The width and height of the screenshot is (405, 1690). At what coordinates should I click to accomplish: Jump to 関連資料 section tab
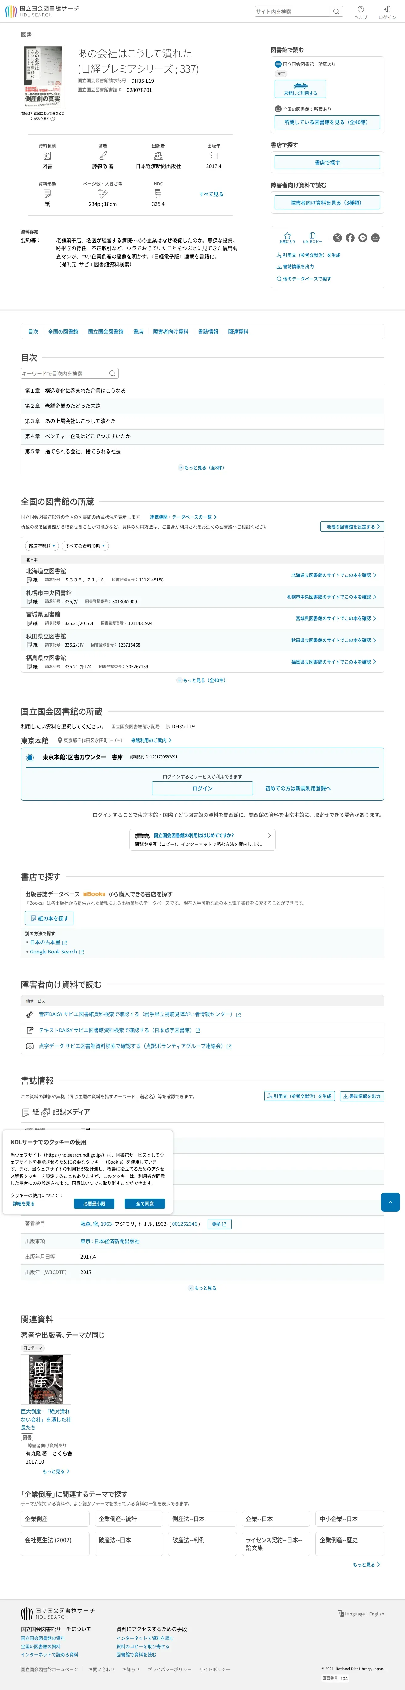pos(238,332)
